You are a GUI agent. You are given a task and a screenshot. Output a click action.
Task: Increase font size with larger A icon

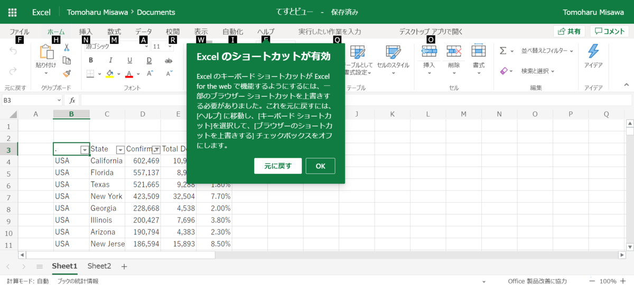click(x=149, y=74)
